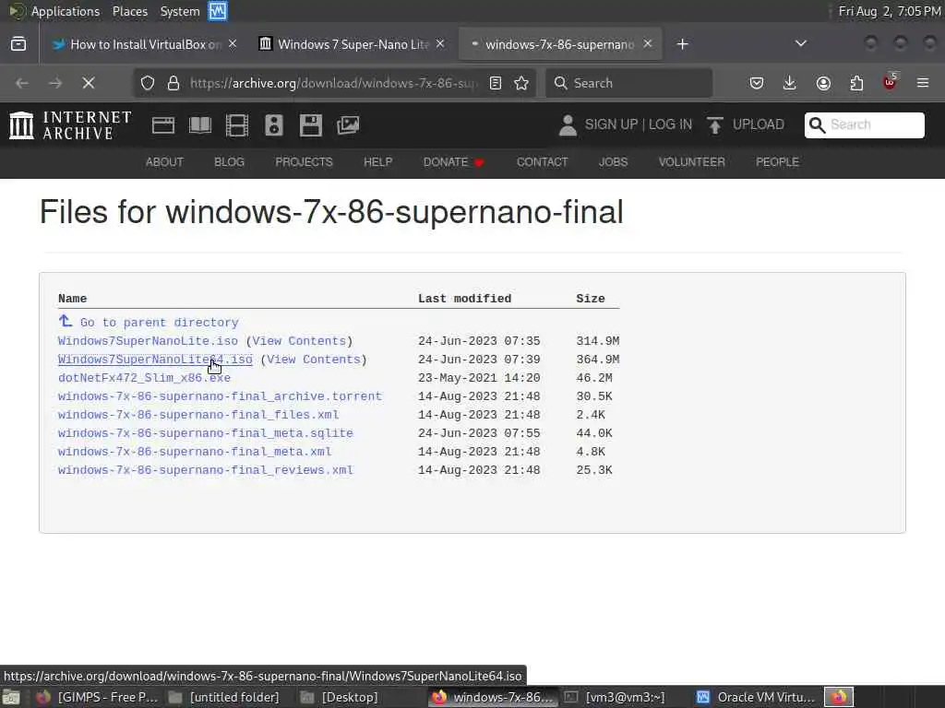View Contents of Windows7SuperNanoLite64.iso

[x=314, y=360]
